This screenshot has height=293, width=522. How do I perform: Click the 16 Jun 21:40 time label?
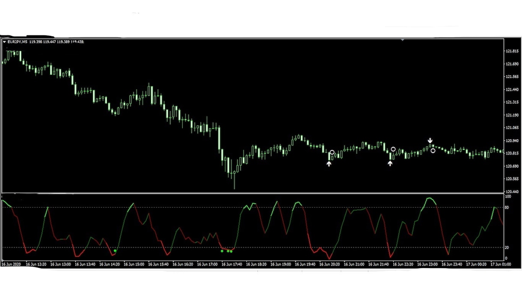[x=380, y=264]
